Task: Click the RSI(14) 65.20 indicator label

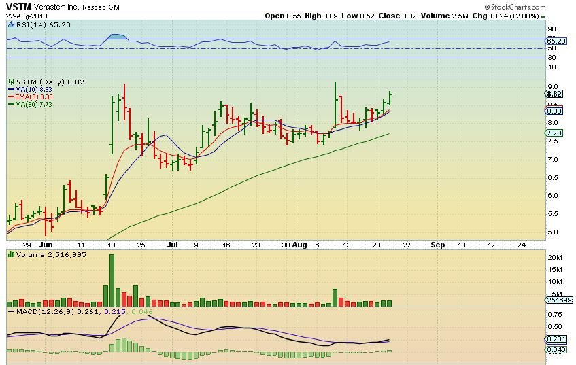Action: pyautogui.click(x=44, y=24)
